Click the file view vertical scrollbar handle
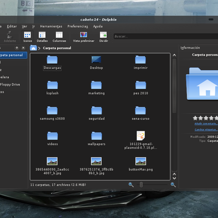218x218 pixels. coord(174,86)
